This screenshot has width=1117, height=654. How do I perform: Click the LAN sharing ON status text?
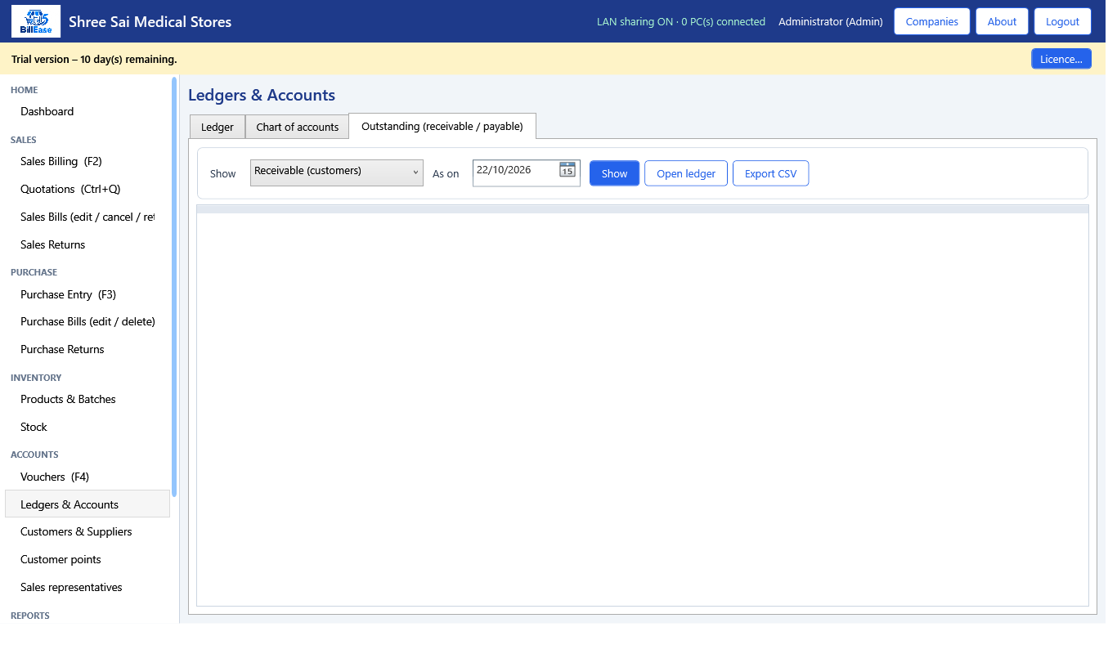[681, 22]
